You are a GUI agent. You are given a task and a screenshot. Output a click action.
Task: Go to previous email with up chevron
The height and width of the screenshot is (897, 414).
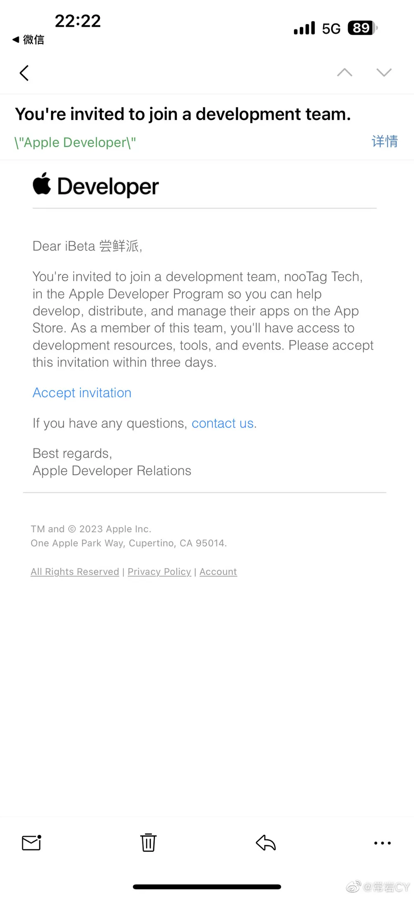click(x=344, y=73)
